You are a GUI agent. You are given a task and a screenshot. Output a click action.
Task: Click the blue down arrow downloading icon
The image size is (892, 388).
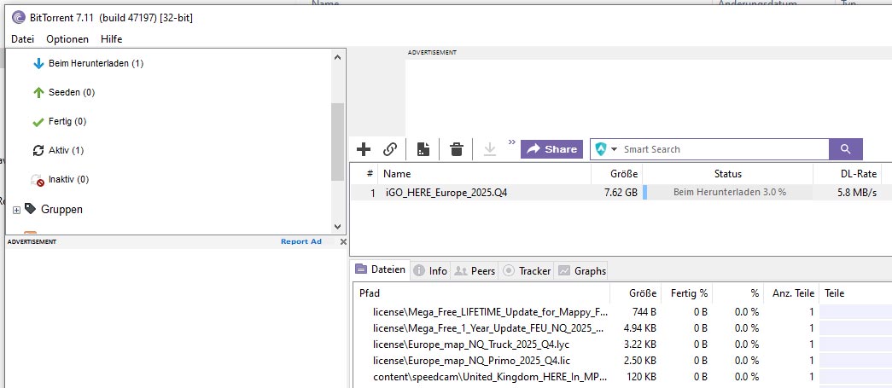tap(38, 64)
